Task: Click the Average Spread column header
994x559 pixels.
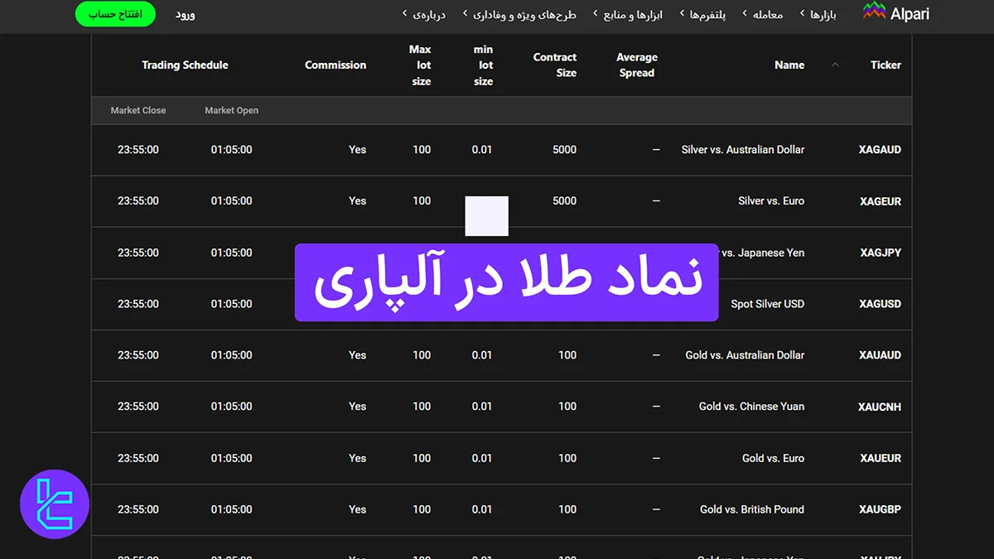Action: (636, 65)
